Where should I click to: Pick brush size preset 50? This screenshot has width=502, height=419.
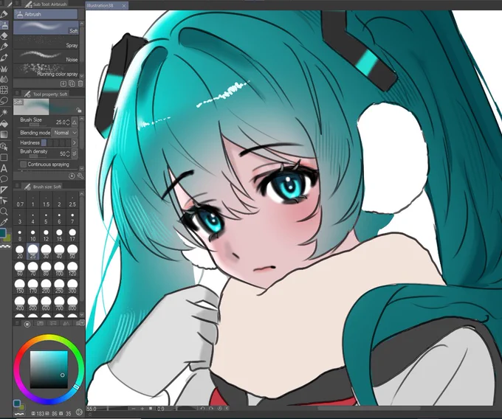click(72, 252)
